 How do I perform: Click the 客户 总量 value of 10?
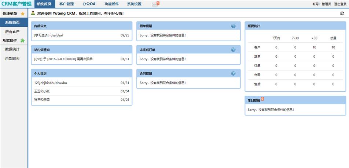[333, 47]
